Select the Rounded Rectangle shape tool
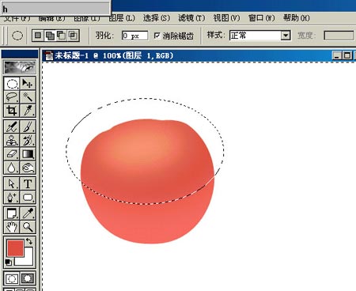The width and height of the screenshot is (356, 291). pyautogui.click(x=28, y=197)
